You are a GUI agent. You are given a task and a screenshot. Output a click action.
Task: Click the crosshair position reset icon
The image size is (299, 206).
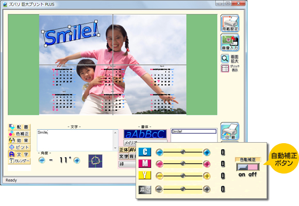point(95,161)
